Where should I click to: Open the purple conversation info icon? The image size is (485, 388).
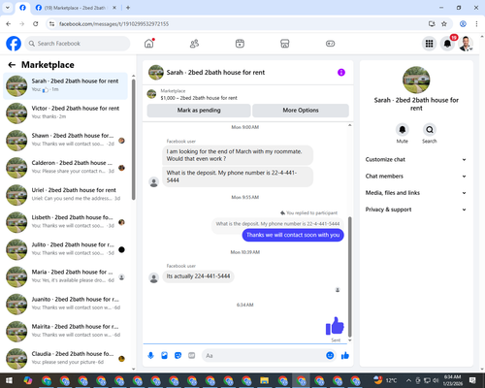coord(341,73)
